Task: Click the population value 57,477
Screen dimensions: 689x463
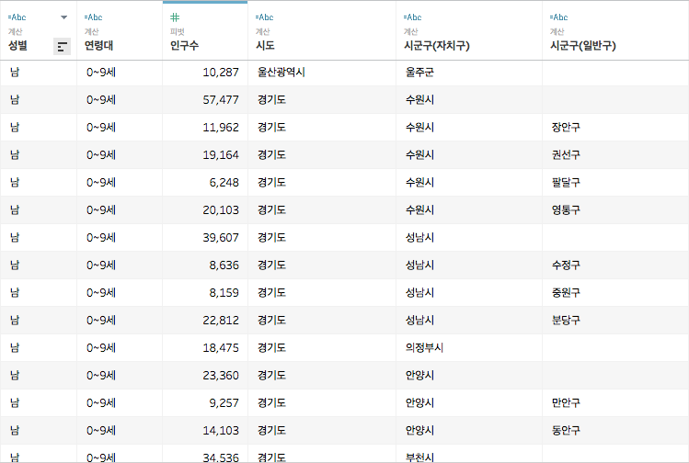Action: (x=221, y=99)
